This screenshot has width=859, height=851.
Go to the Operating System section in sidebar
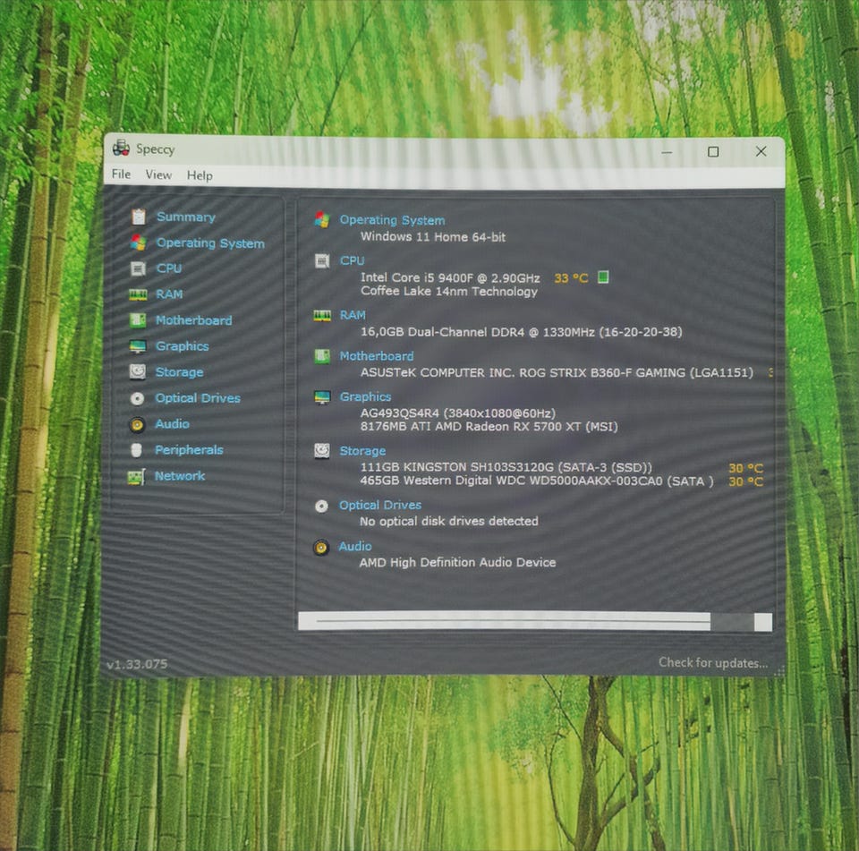coord(210,243)
